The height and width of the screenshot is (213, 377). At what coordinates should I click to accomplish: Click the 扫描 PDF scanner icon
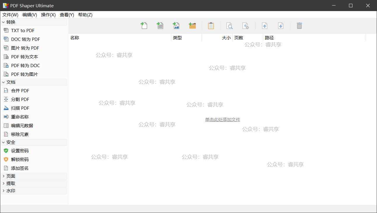(6, 108)
